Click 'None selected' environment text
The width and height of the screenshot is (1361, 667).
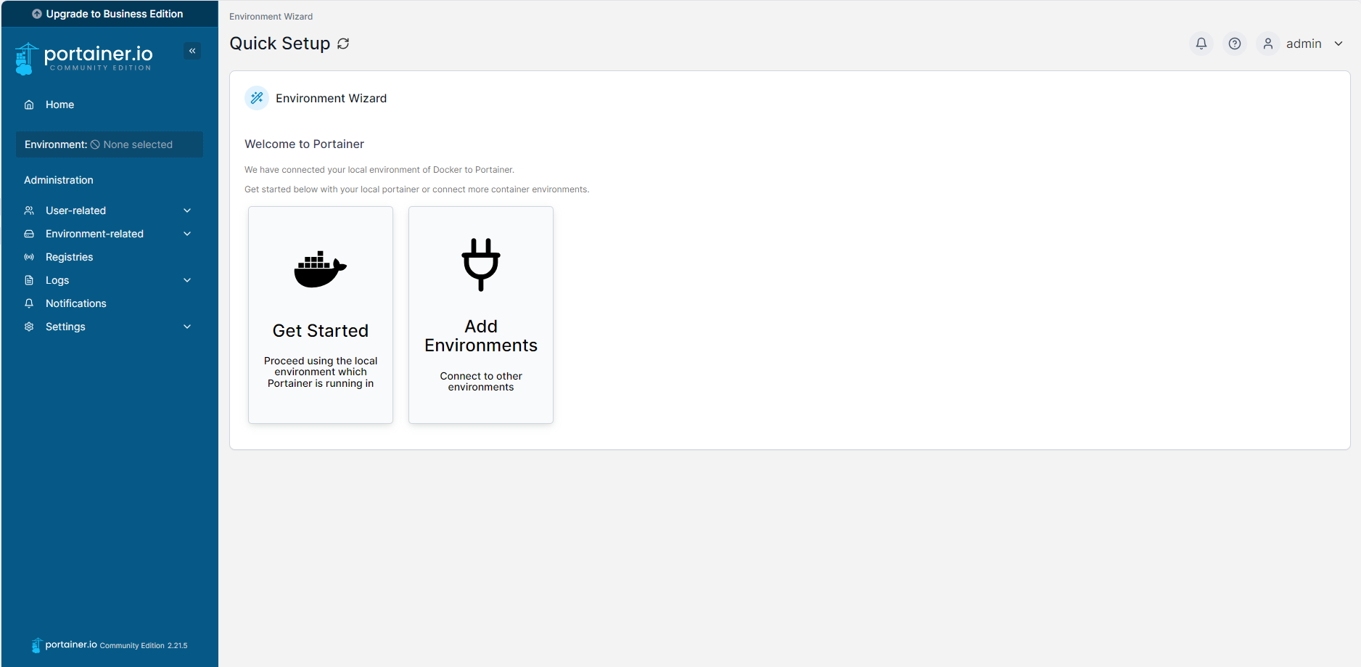point(138,144)
